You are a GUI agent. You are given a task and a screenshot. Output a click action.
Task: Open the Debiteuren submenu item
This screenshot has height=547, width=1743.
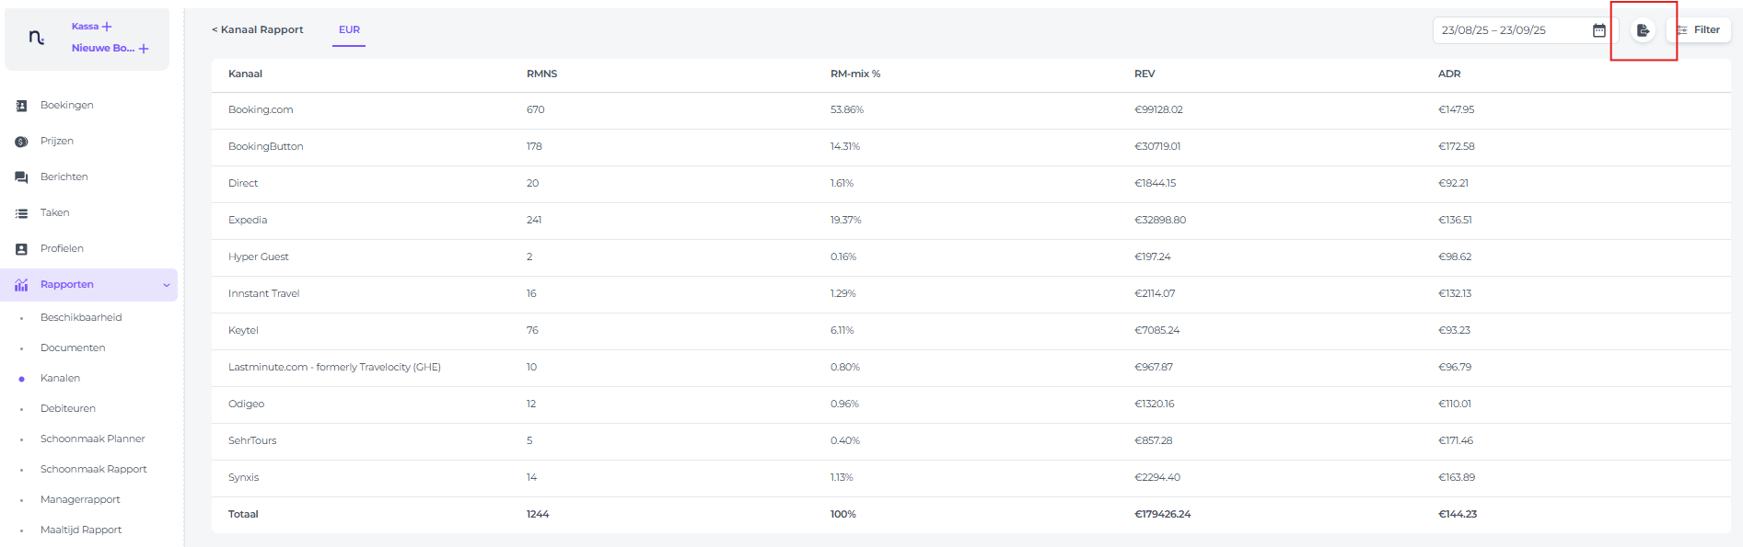coord(68,408)
